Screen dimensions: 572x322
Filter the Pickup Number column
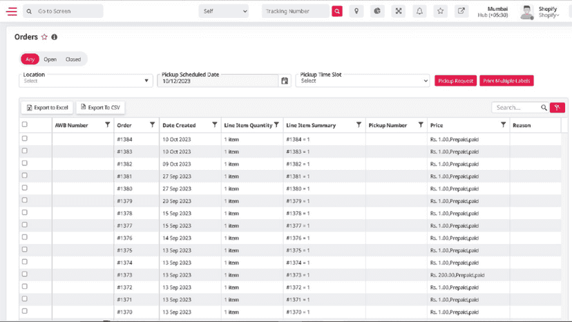(421, 125)
